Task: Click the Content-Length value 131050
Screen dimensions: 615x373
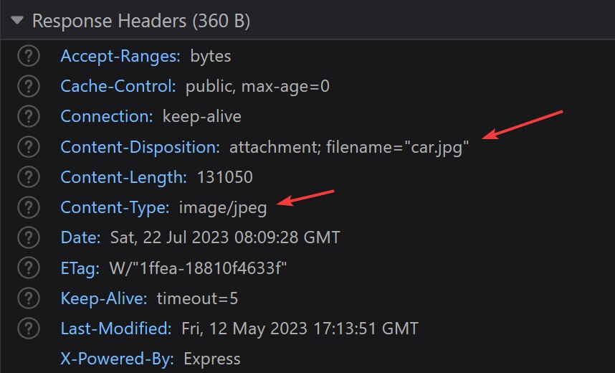Action: pos(225,177)
